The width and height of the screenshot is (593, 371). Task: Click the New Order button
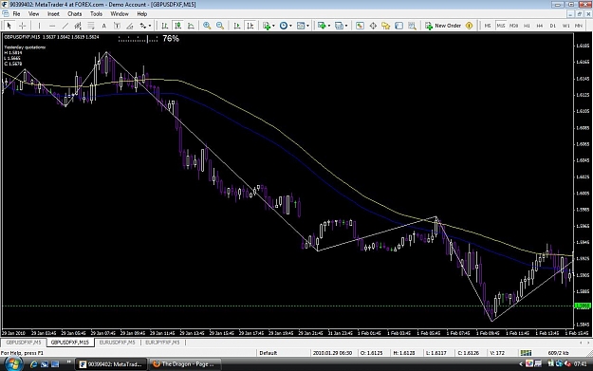(443, 26)
